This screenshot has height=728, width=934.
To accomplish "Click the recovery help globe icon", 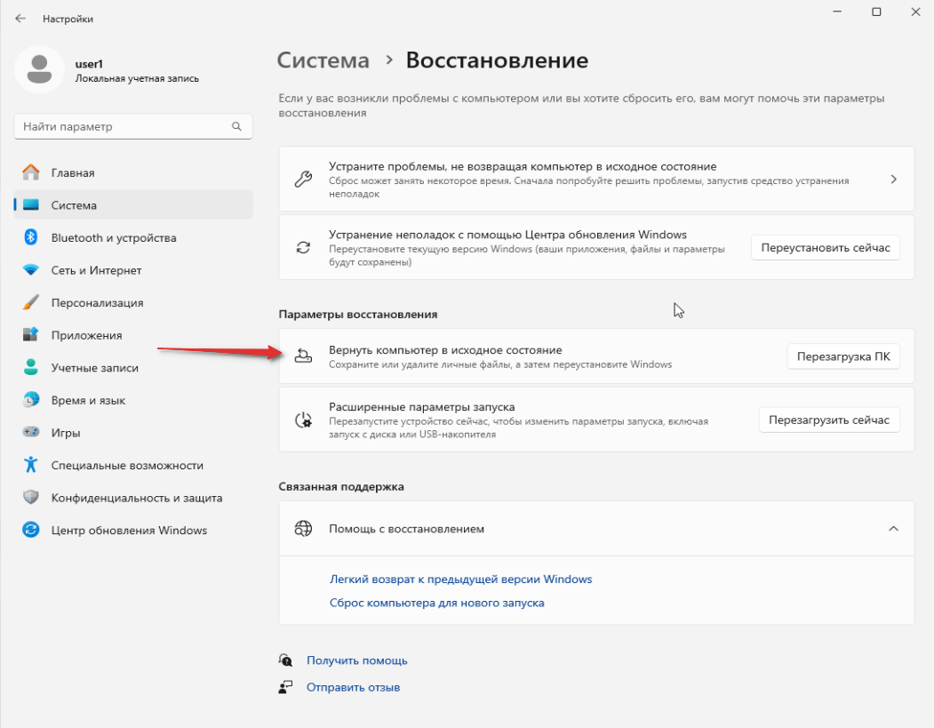I will click(304, 528).
